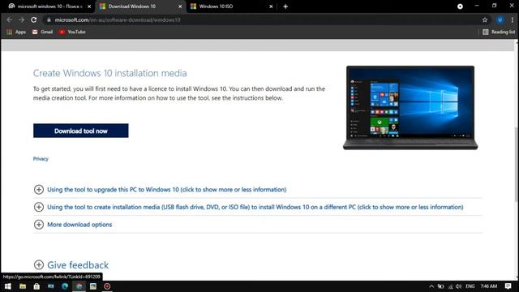Close the Windows 10 ISO tab
This screenshot has height=292, width=519.
(271, 6)
